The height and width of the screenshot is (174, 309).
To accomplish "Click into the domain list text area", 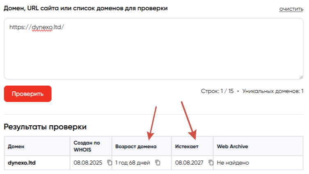I will point(153,49).
